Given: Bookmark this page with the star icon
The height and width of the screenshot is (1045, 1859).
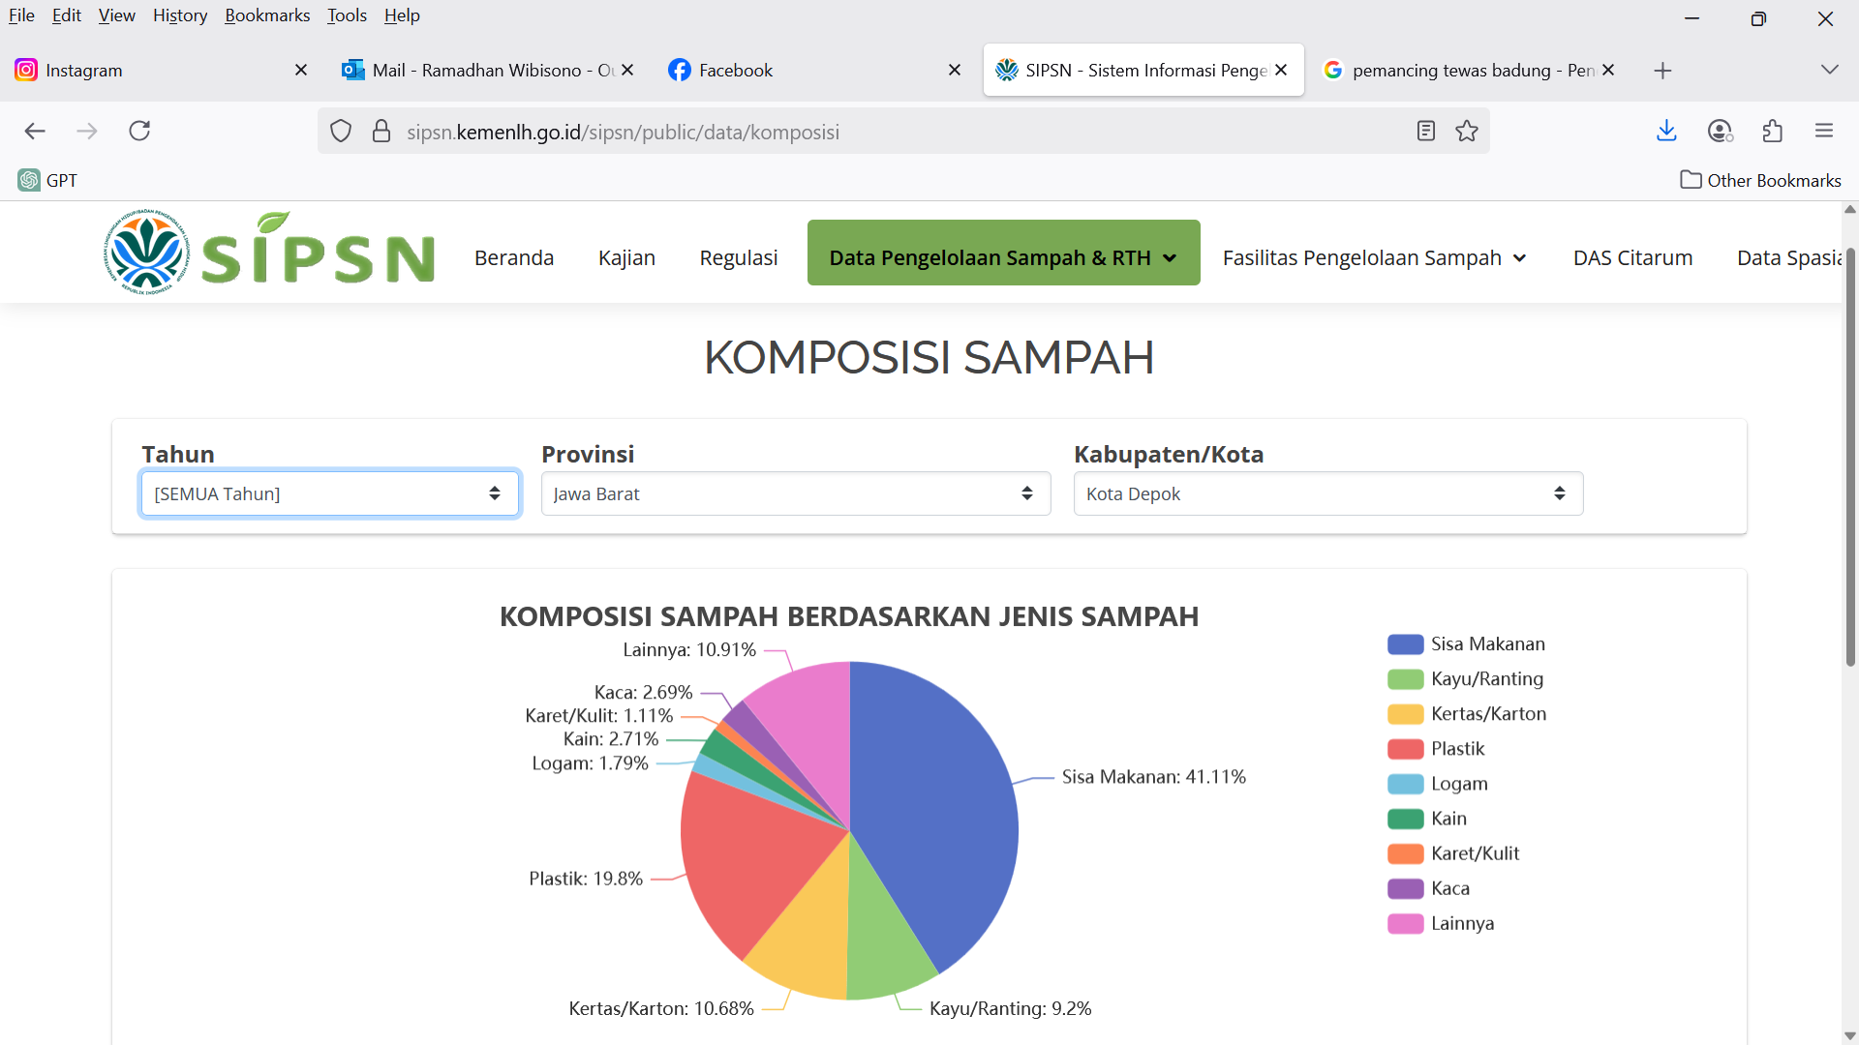Looking at the screenshot, I should coord(1467,131).
